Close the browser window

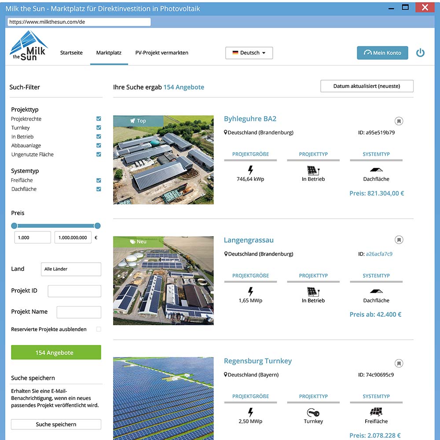tap(425, 7)
